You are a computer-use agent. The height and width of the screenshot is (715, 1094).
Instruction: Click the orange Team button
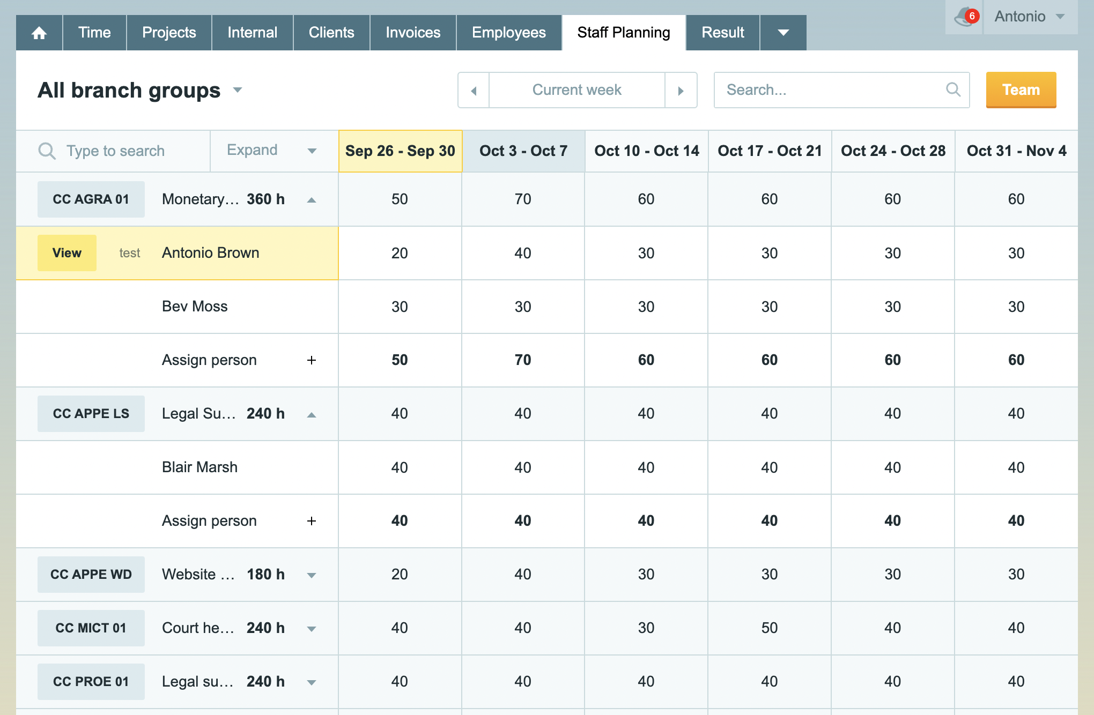[1021, 90]
